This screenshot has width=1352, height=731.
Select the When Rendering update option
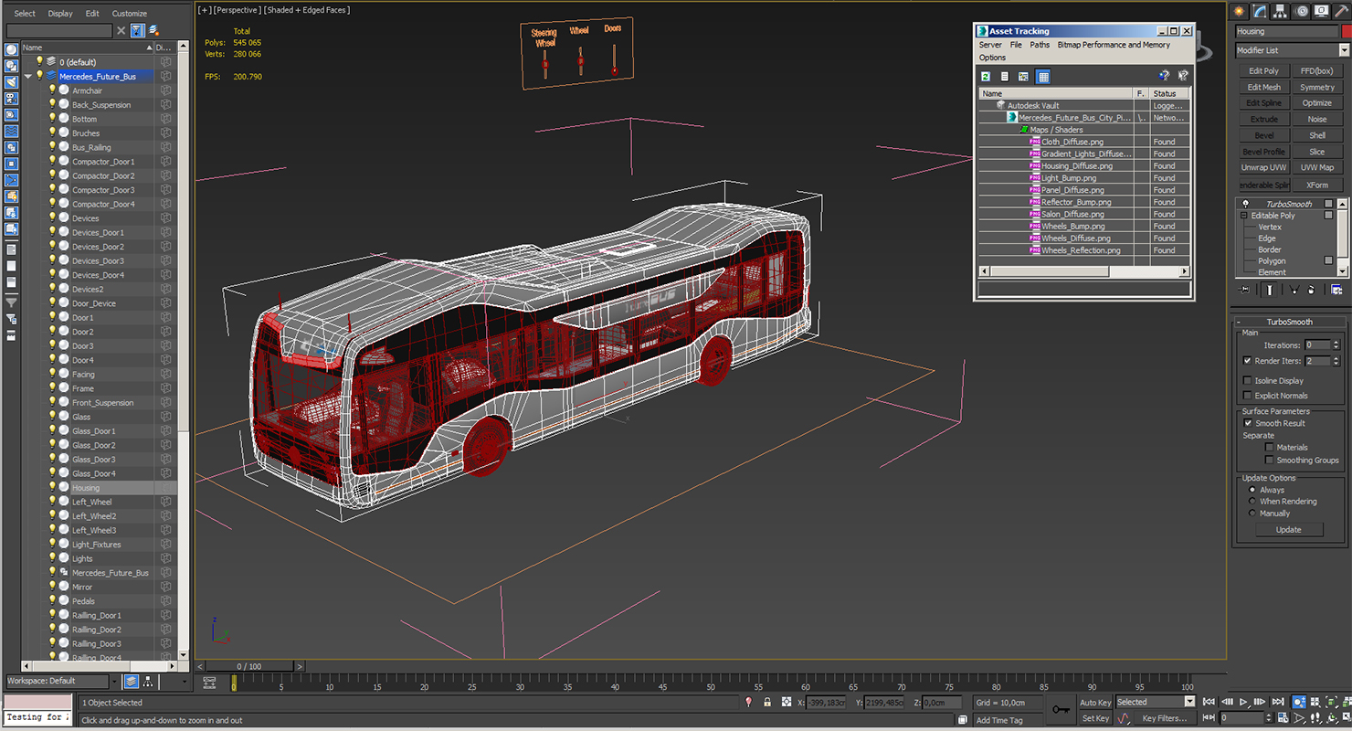pos(1252,502)
